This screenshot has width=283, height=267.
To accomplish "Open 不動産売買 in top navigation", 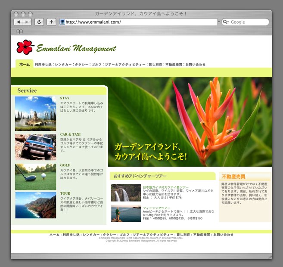I will coord(174,65).
